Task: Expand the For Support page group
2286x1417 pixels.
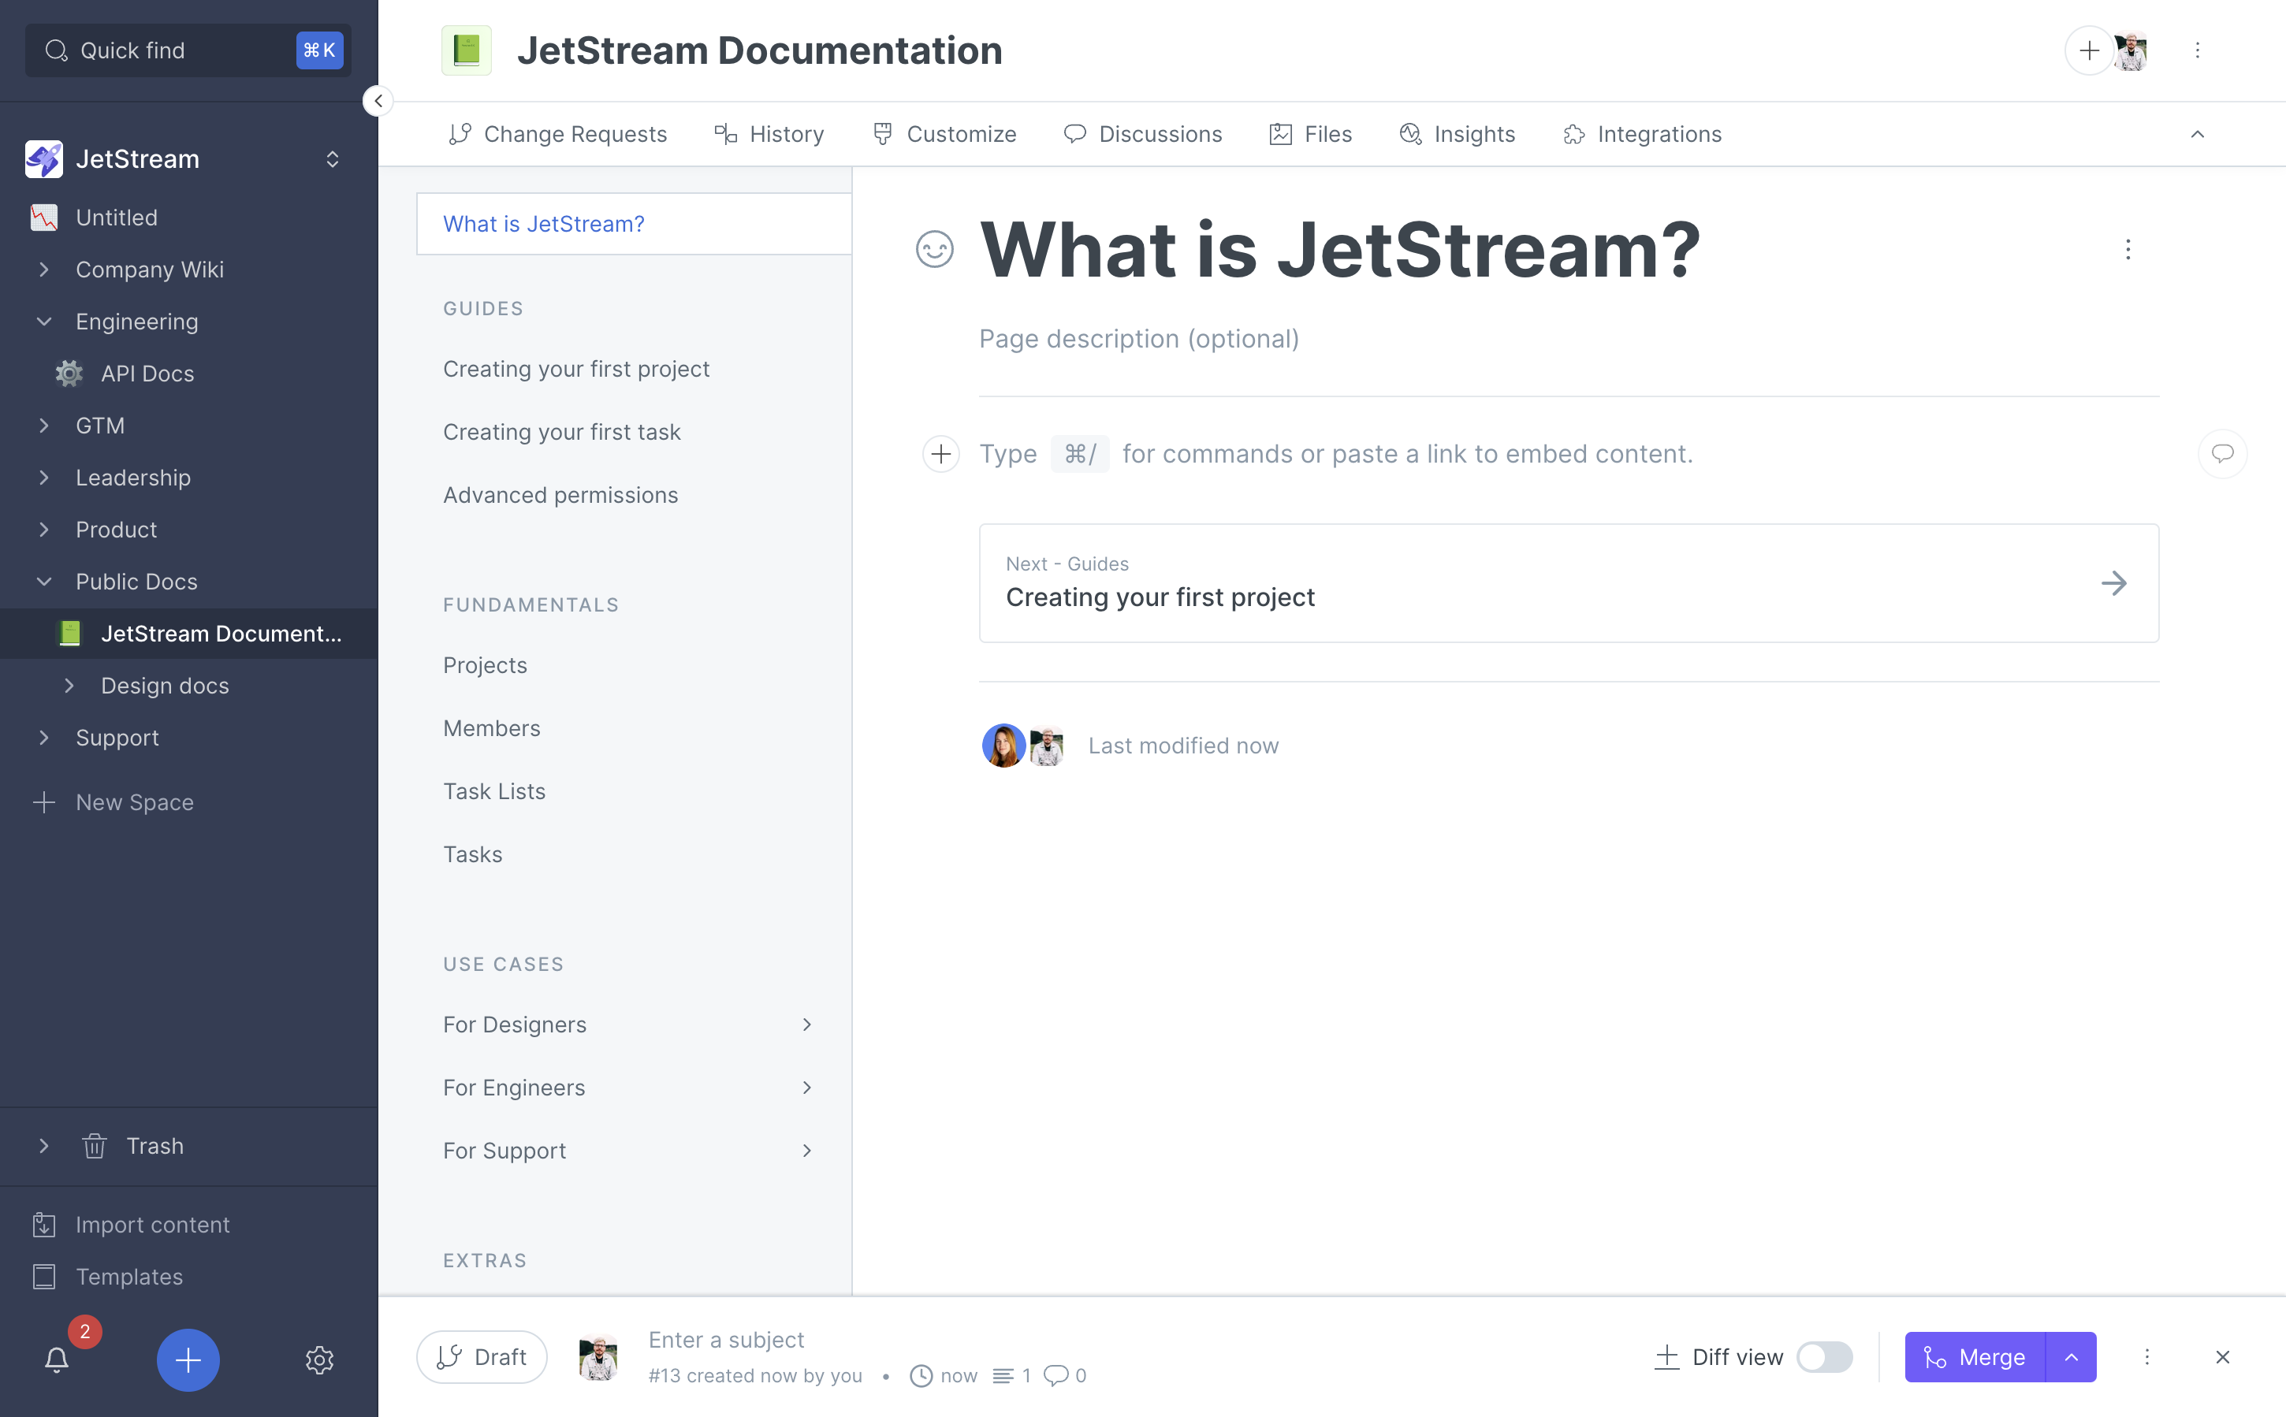Action: (x=806, y=1150)
